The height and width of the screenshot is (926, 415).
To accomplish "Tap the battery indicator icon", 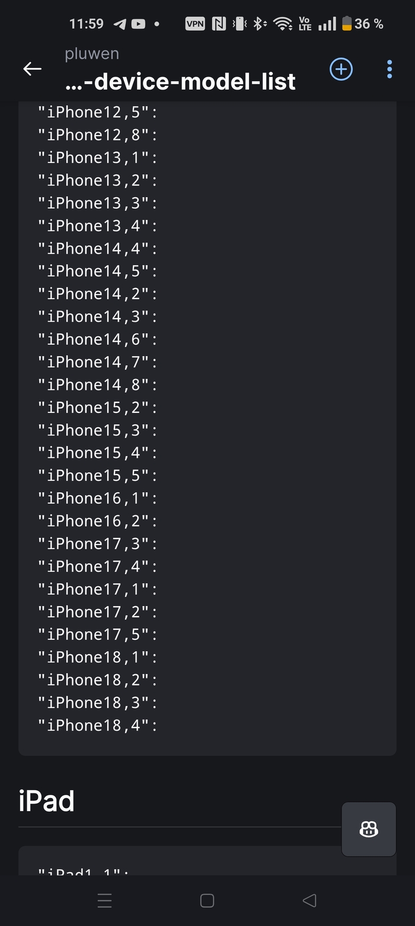I will [347, 24].
